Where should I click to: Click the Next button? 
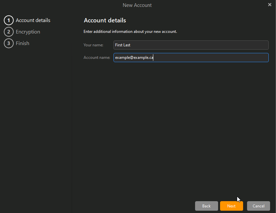point(231,206)
